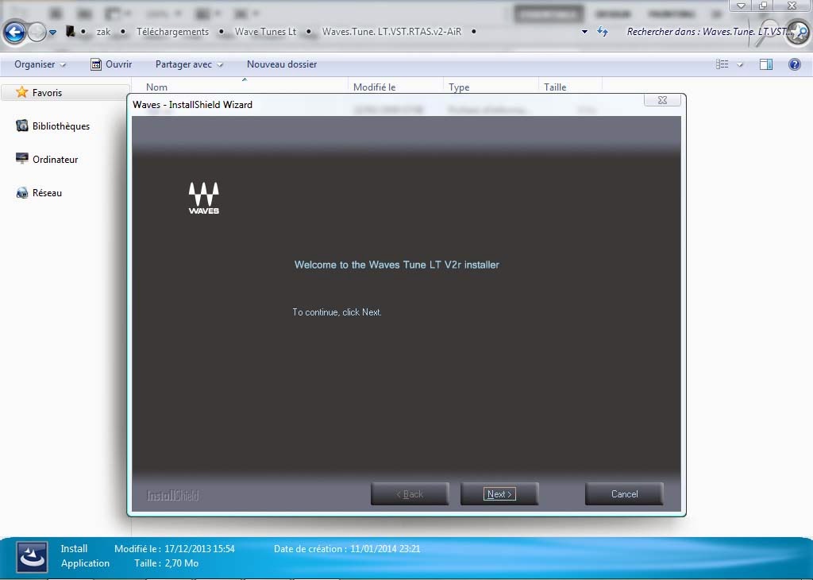Select Réseau in the navigation pane
813x580 pixels.
click(x=47, y=192)
